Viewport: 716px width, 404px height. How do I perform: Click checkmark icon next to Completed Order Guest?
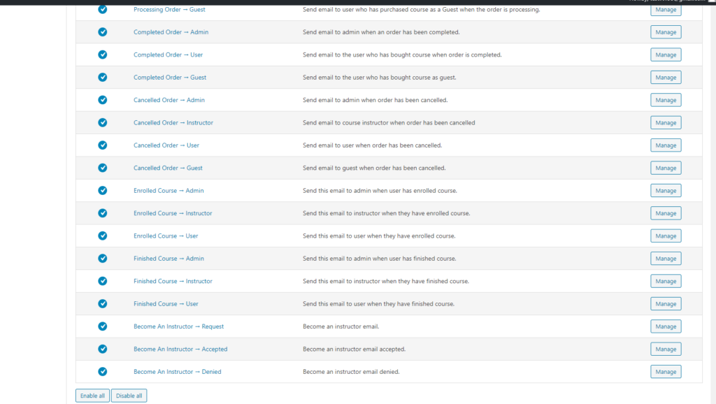[103, 78]
